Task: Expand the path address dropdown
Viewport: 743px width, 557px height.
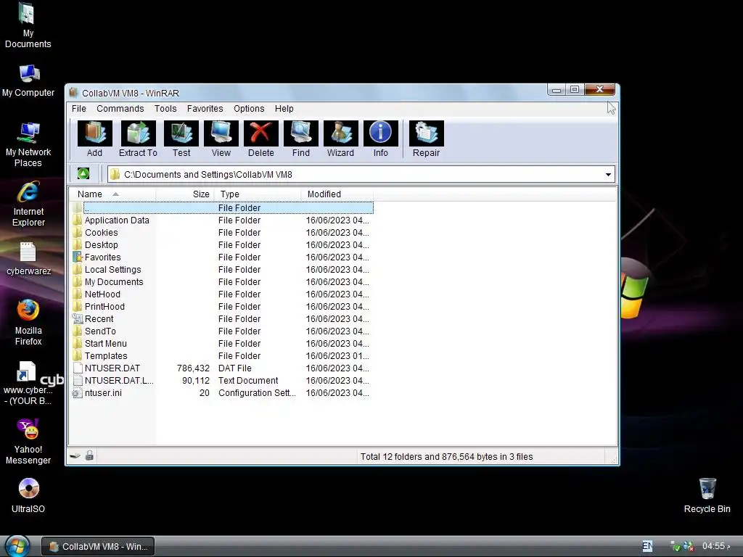Action: pos(608,174)
